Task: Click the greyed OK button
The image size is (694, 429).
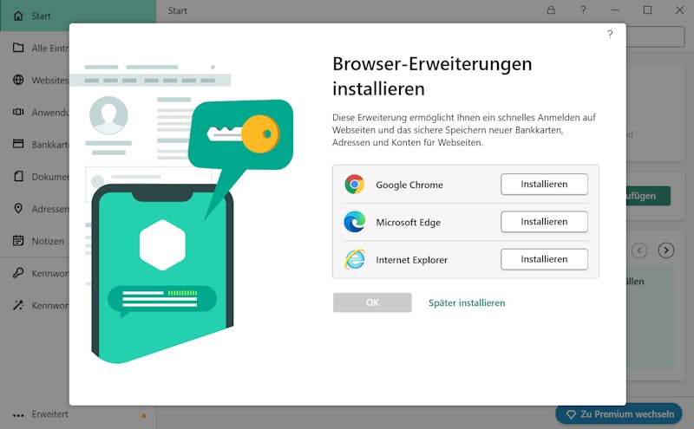Action: [x=372, y=302]
